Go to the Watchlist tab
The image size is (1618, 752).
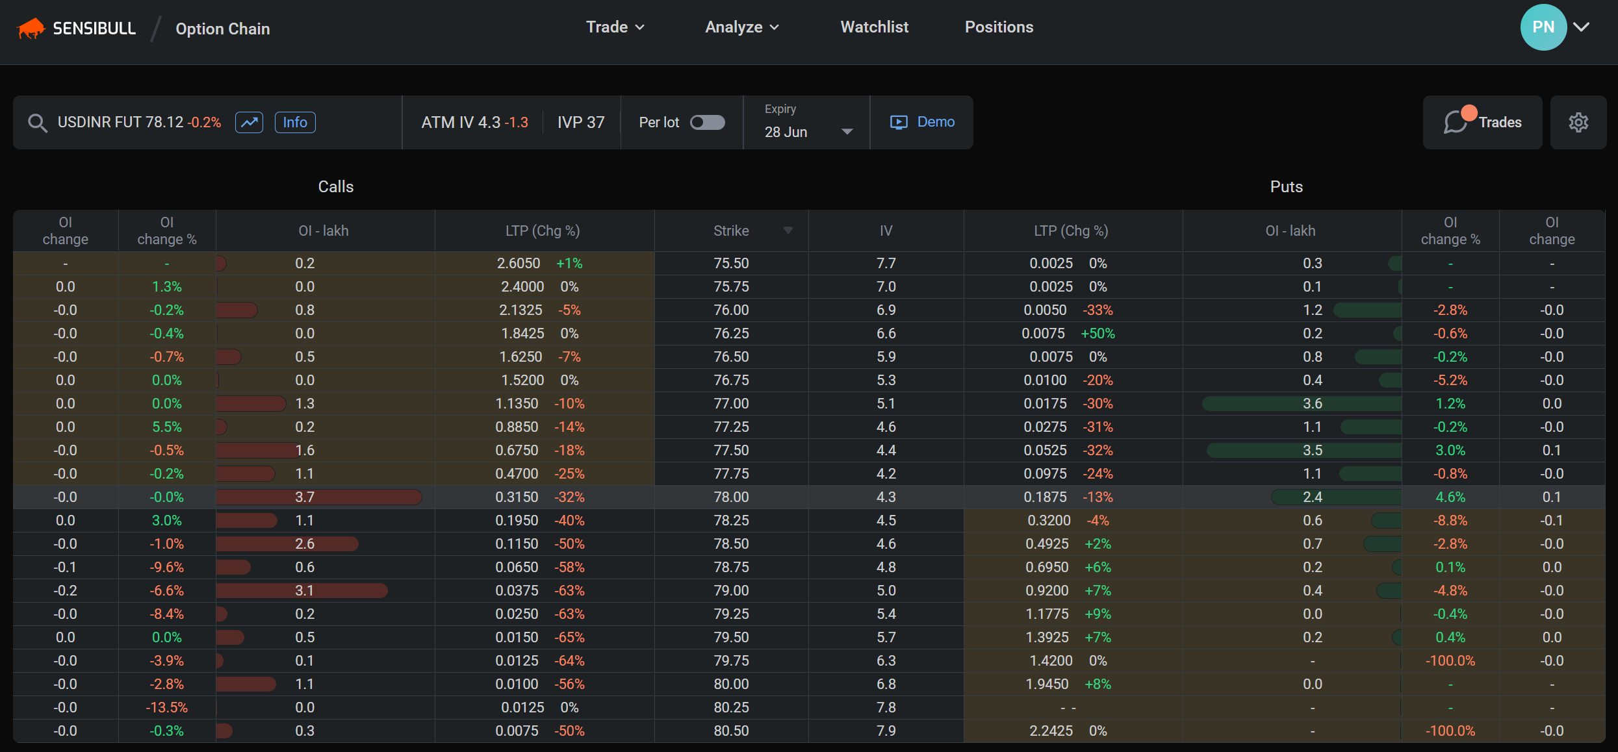[x=874, y=27]
